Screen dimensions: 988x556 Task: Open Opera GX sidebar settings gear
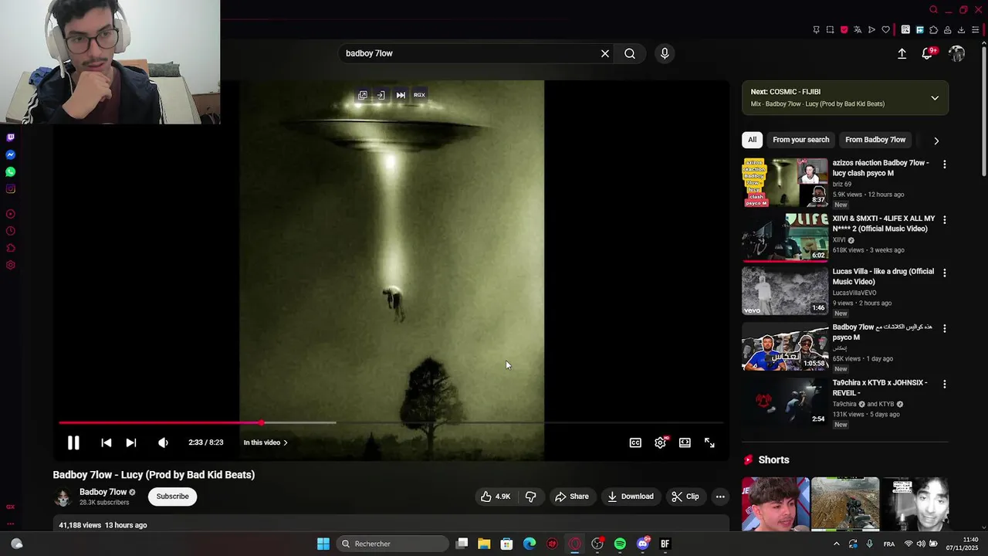tap(10, 265)
